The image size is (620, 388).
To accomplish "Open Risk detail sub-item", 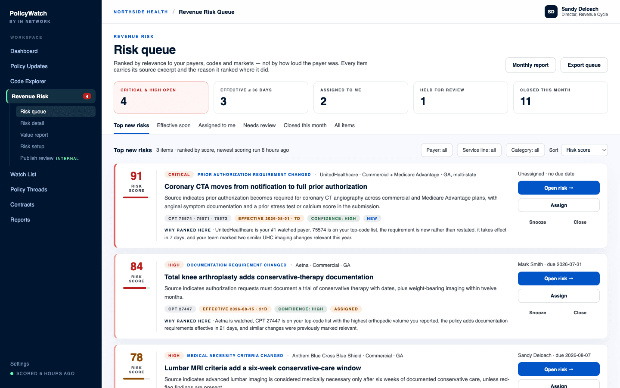I will click(x=32, y=123).
